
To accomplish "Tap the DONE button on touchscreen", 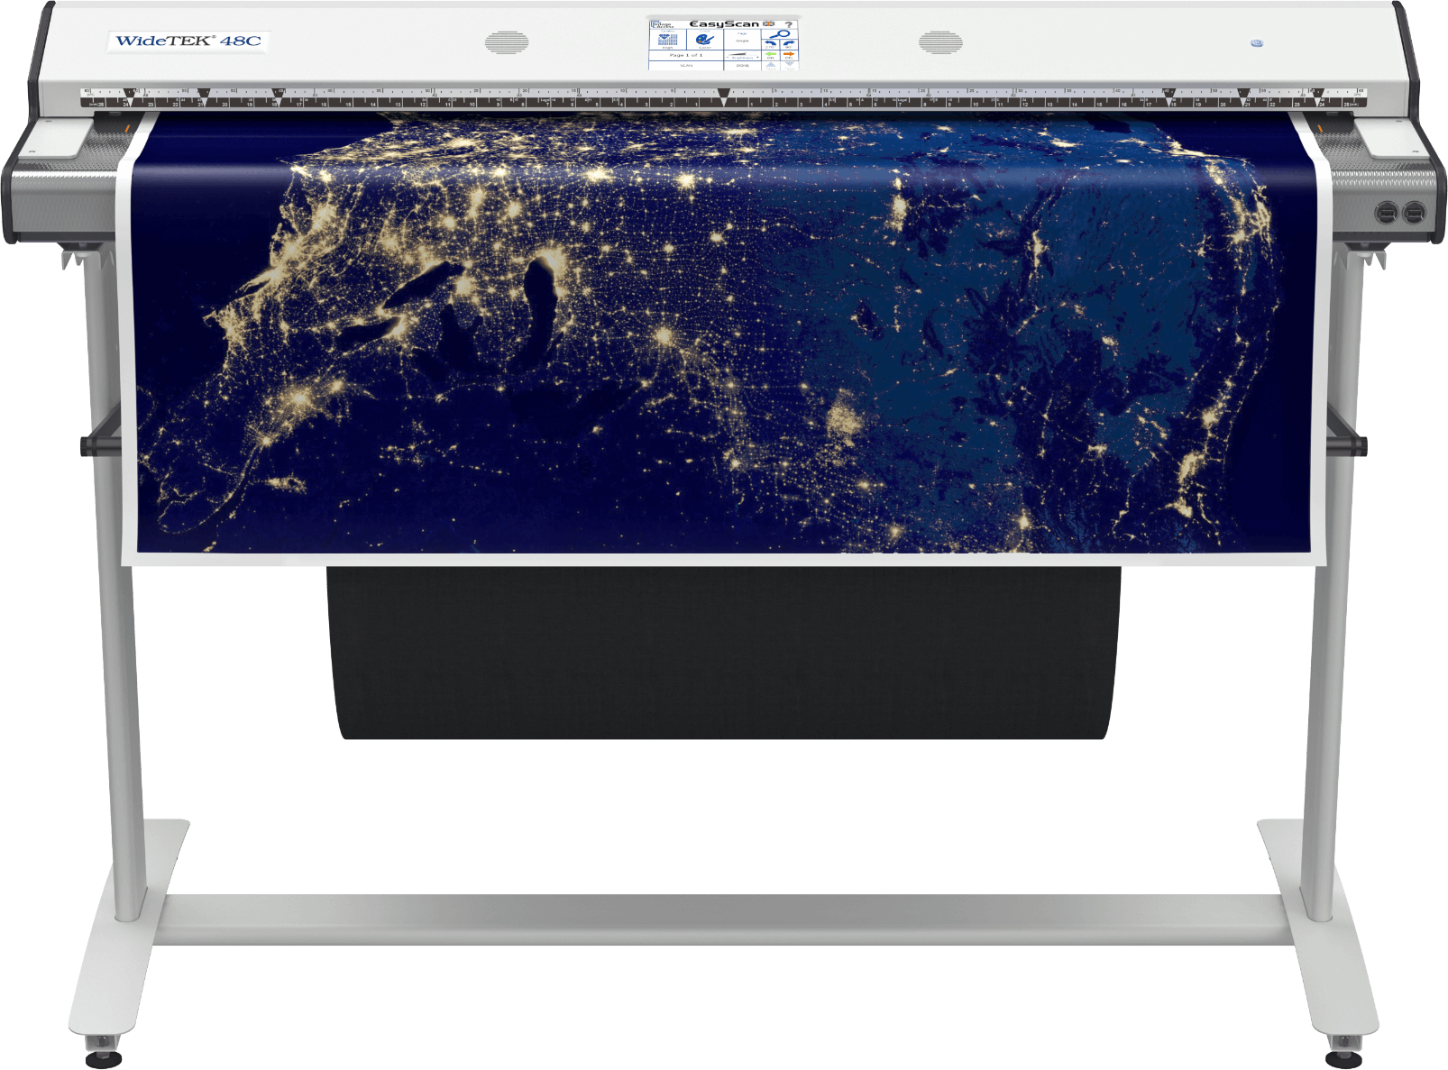I will [x=742, y=66].
